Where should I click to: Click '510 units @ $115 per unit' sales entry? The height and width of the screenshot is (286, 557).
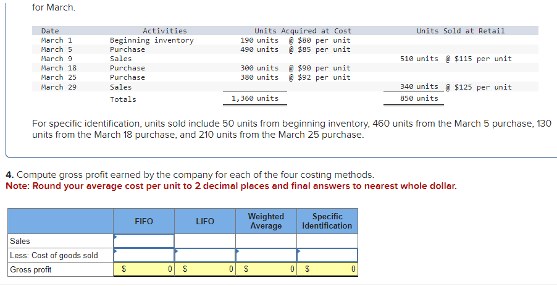click(456, 59)
